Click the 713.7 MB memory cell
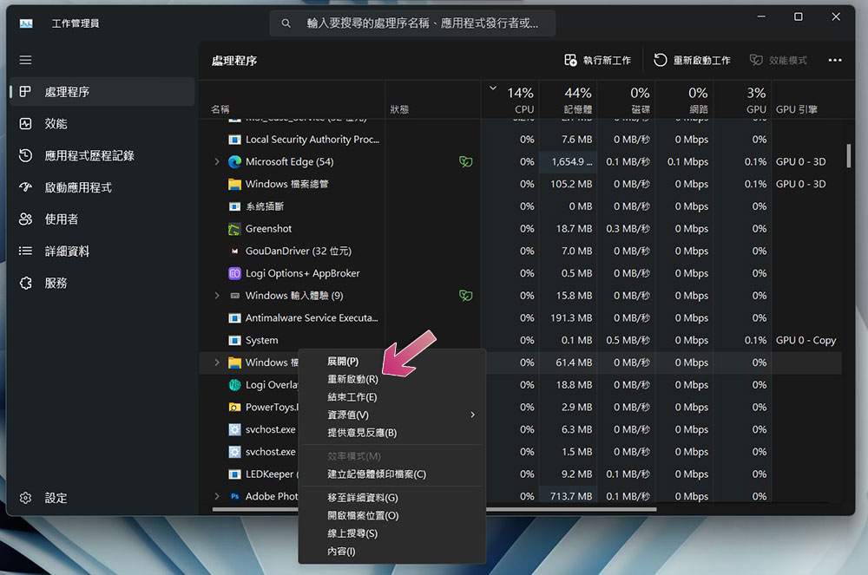Viewport: 868px width, 575px height. 568,496
